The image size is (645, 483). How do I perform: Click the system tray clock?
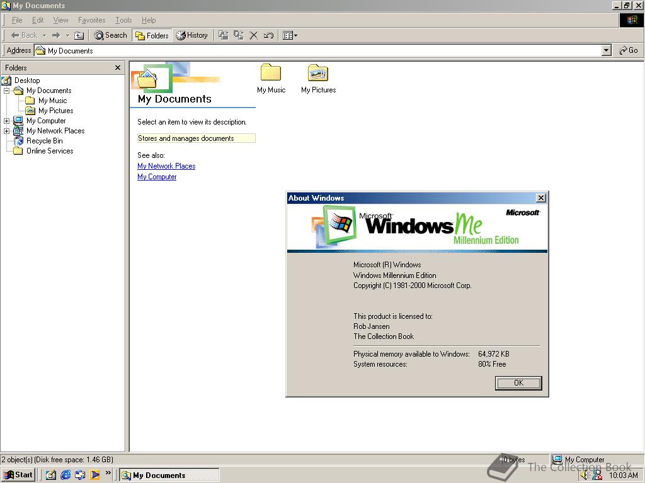[623, 475]
